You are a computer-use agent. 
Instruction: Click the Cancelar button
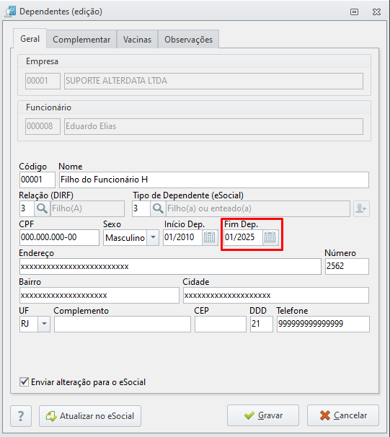click(x=343, y=415)
